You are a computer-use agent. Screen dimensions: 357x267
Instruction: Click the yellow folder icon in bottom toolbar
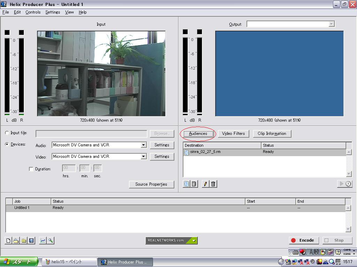(24, 241)
